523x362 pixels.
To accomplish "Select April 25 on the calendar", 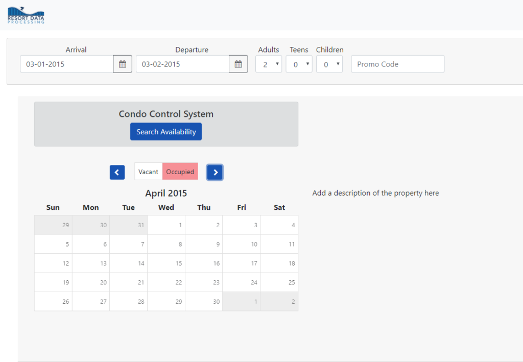I will 279,282.
